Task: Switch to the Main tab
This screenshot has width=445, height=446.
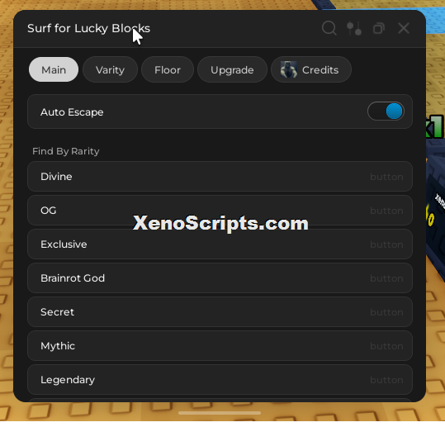Action: pos(54,69)
